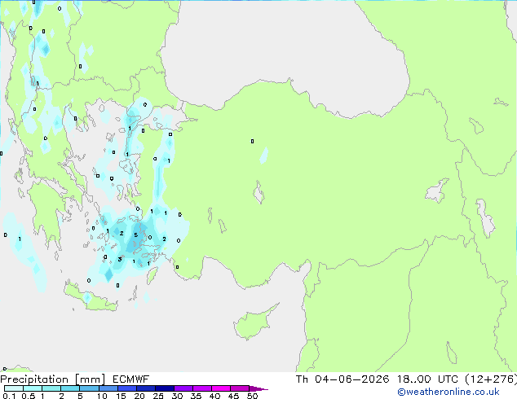This screenshot has height=399, width=517.
Task: Click the legend label '30'
Action: pyautogui.click(x=177, y=396)
